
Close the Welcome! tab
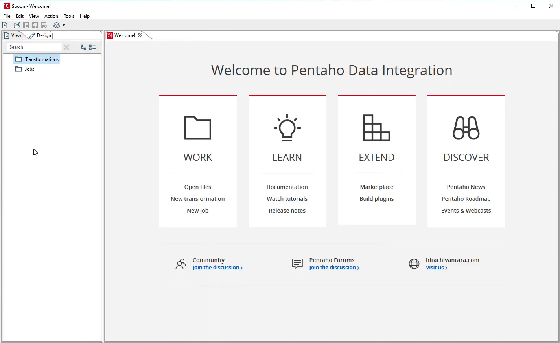coord(140,35)
